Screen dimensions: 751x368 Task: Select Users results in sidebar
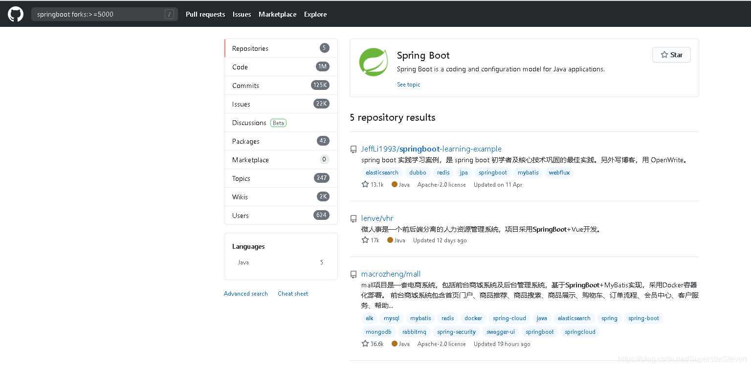coord(281,216)
